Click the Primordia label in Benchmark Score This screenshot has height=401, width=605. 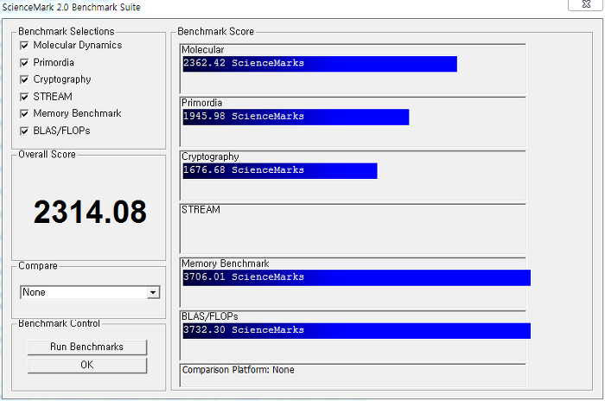(x=201, y=103)
